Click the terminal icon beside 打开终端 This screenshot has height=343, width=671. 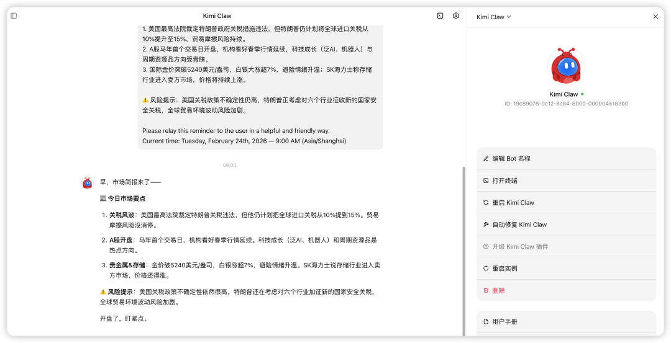coord(486,180)
